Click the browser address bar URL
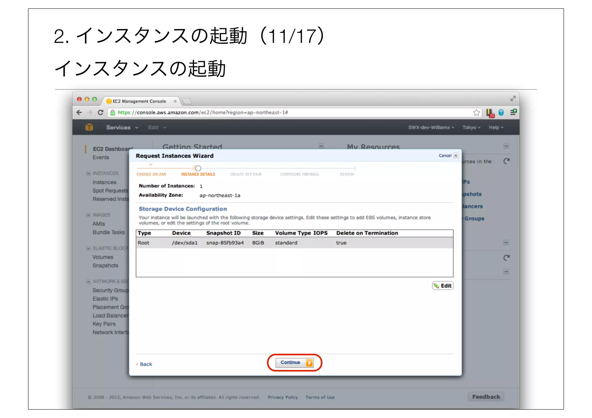592x418 pixels. pyautogui.click(x=202, y=112)
